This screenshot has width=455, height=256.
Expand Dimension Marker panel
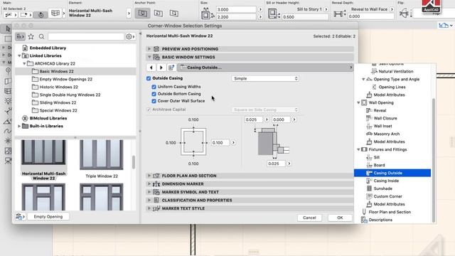tap(149, 183)
